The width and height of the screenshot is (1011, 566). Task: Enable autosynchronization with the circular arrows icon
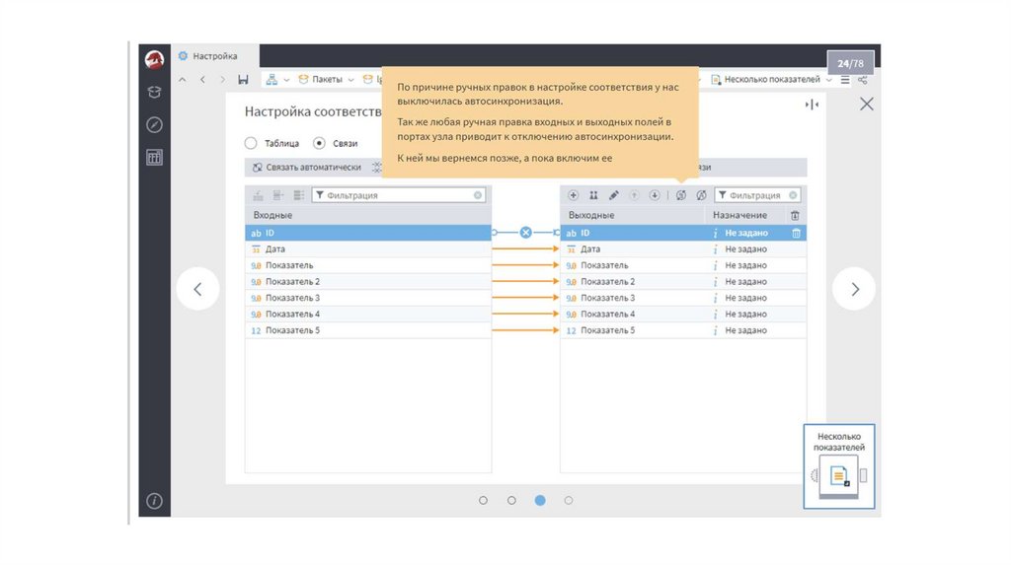click(x=681, y=195)
